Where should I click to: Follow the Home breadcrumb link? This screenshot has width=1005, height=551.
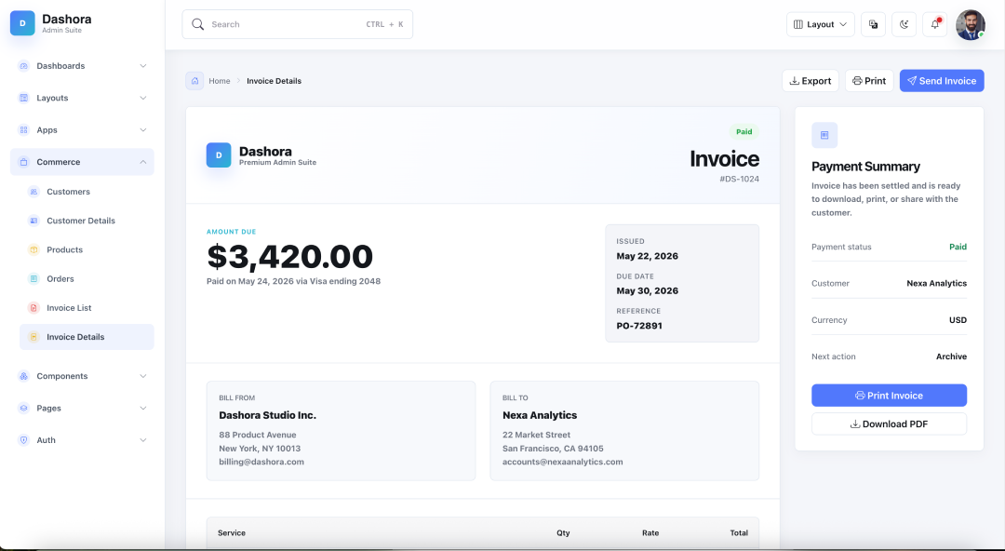tap(220, 81)
